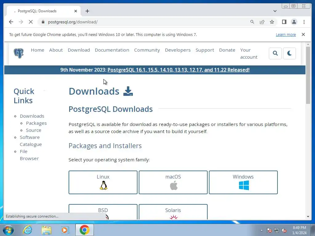
Task: Click the scrollbar down arrow
Action: coord(308,217)
